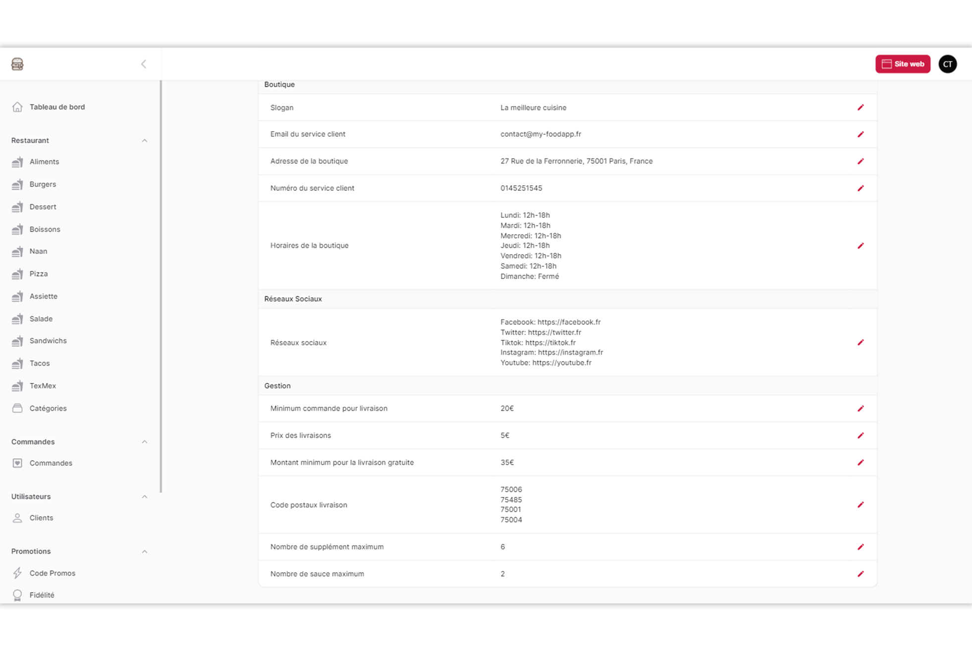Edit Nombre de sauce maximum pencil icon
The width and height of the screenshot is (972, 651).
pos(861,574)
